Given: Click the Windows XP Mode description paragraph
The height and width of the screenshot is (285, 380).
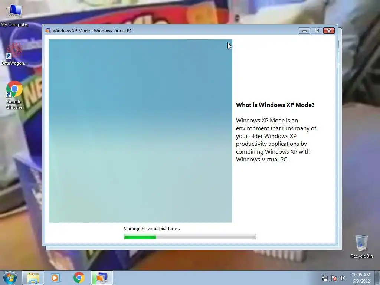Looking at the screenshot, I should (x=276, y=140).
